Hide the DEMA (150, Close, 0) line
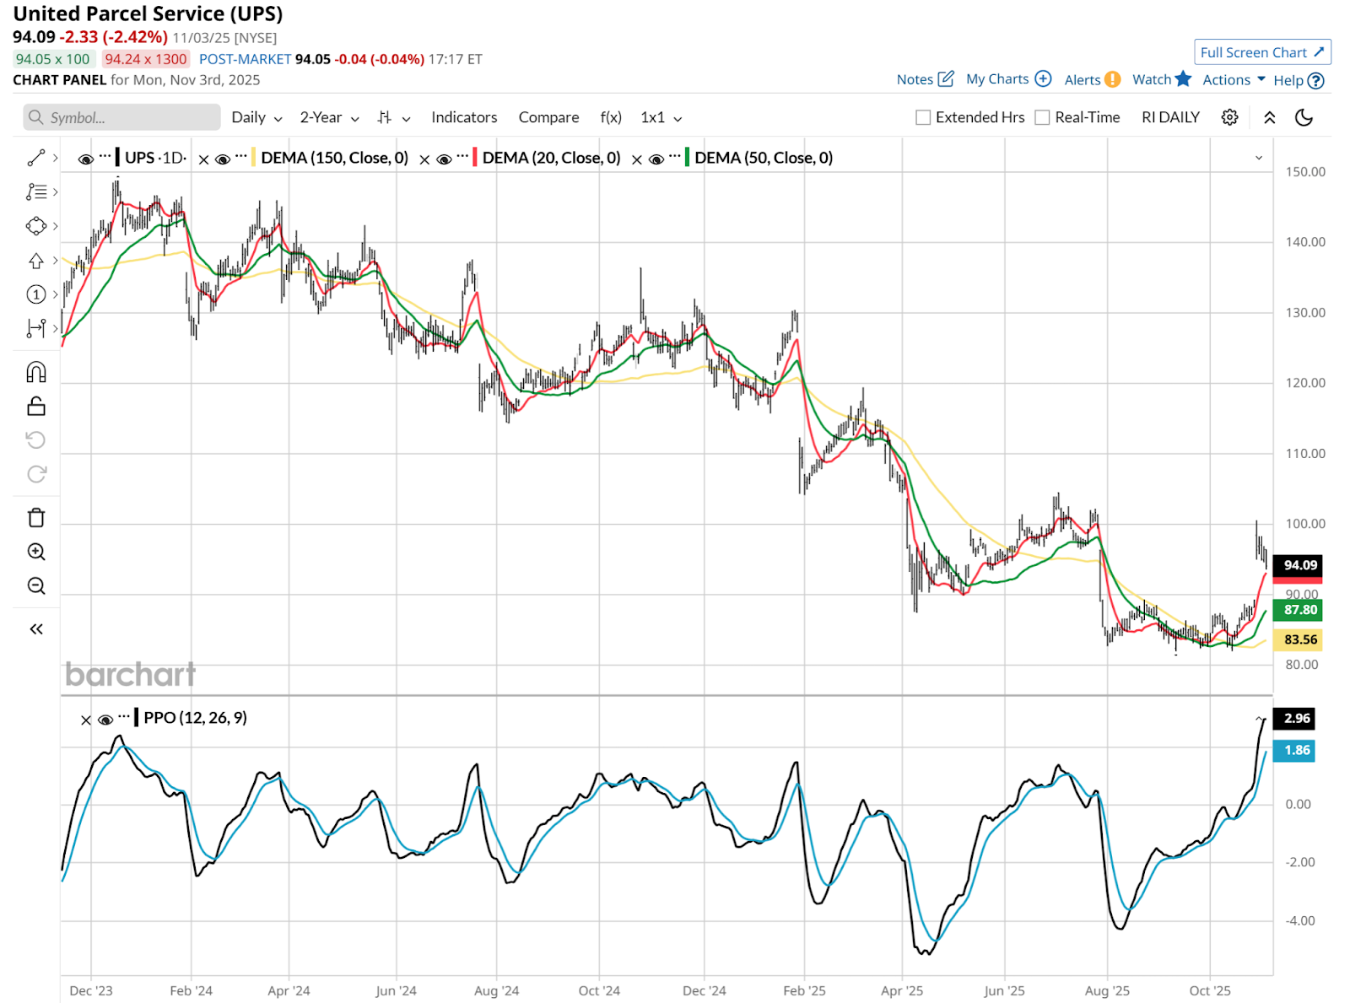1350x1003 pixels. [223, 159]
